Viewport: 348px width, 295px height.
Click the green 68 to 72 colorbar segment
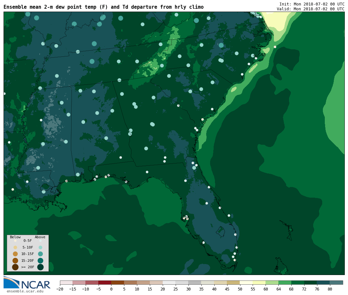(x=298, y=283)
